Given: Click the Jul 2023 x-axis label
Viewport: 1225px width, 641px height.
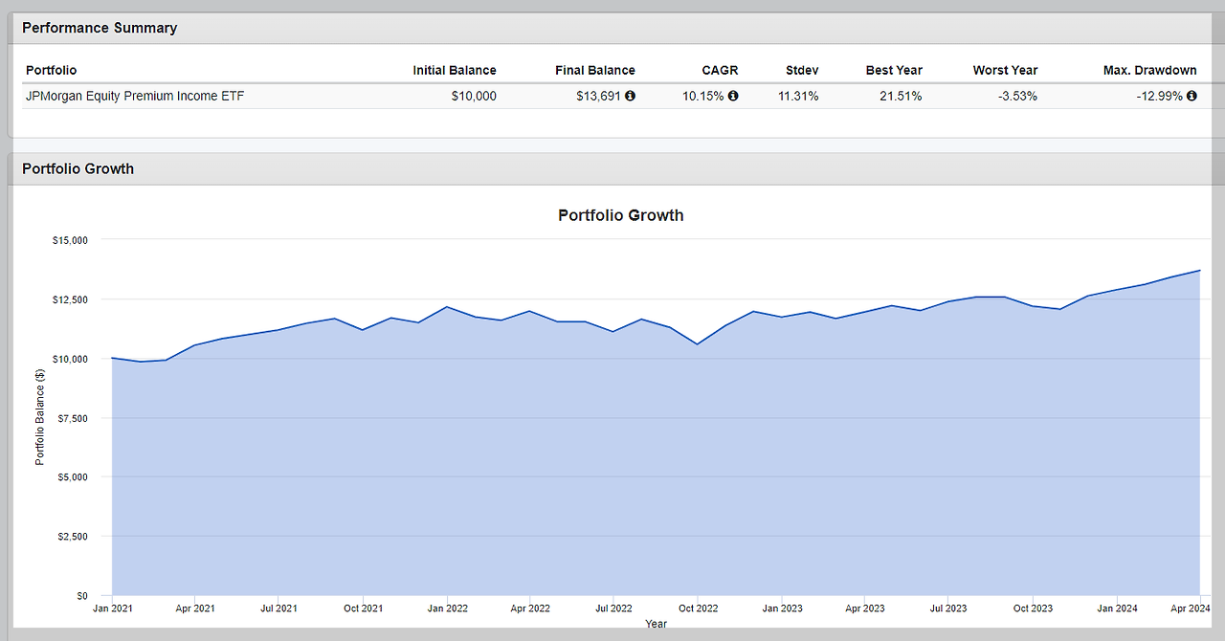Looking at the screenshot, I should tap(948, 608).
